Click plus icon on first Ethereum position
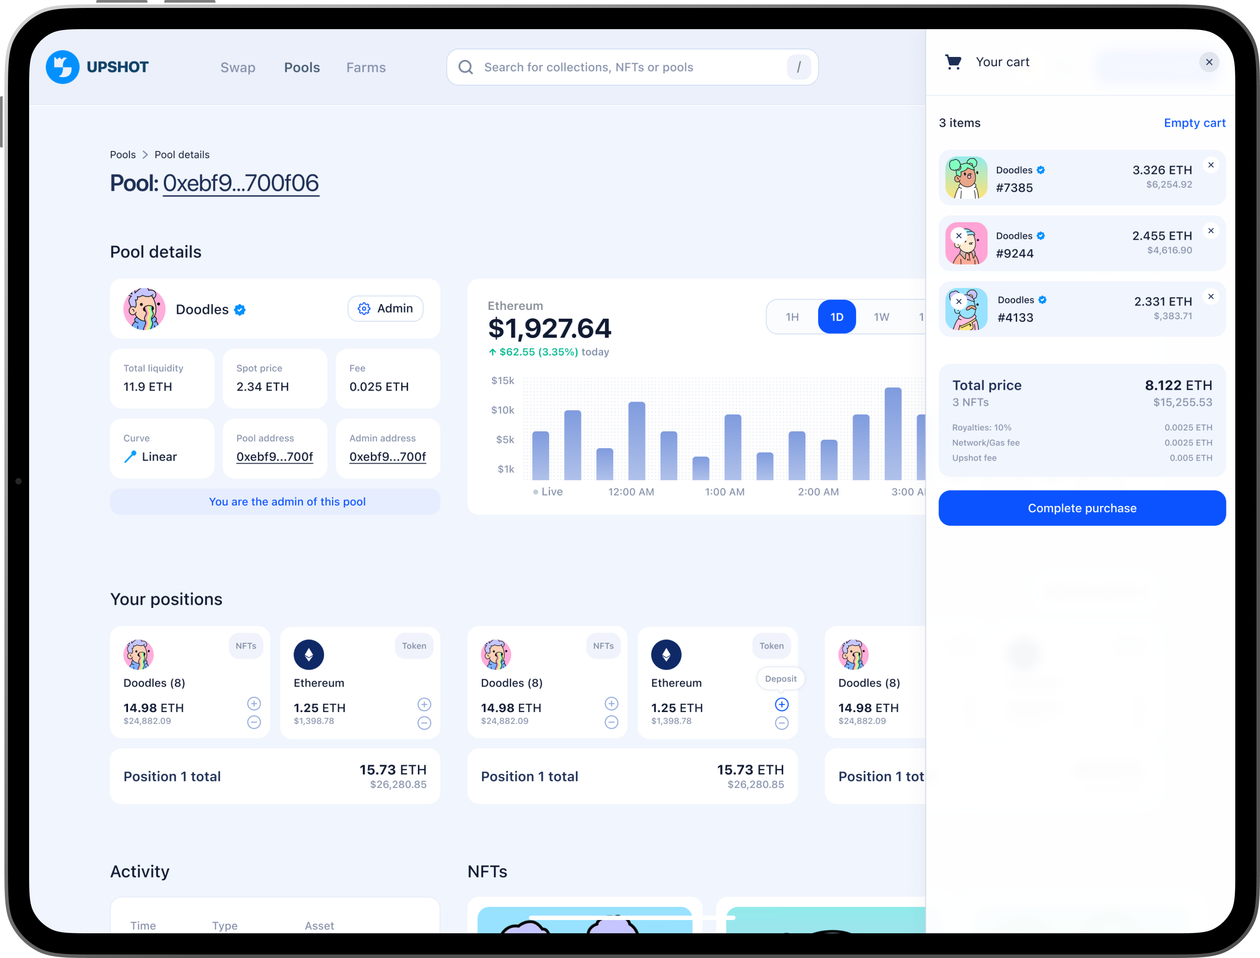1260x958 pixels. [424, 704]
